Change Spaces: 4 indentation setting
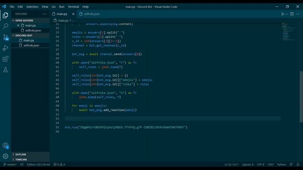Image resolution: width=303 pixels, height=170 pixels. (248, 164)
